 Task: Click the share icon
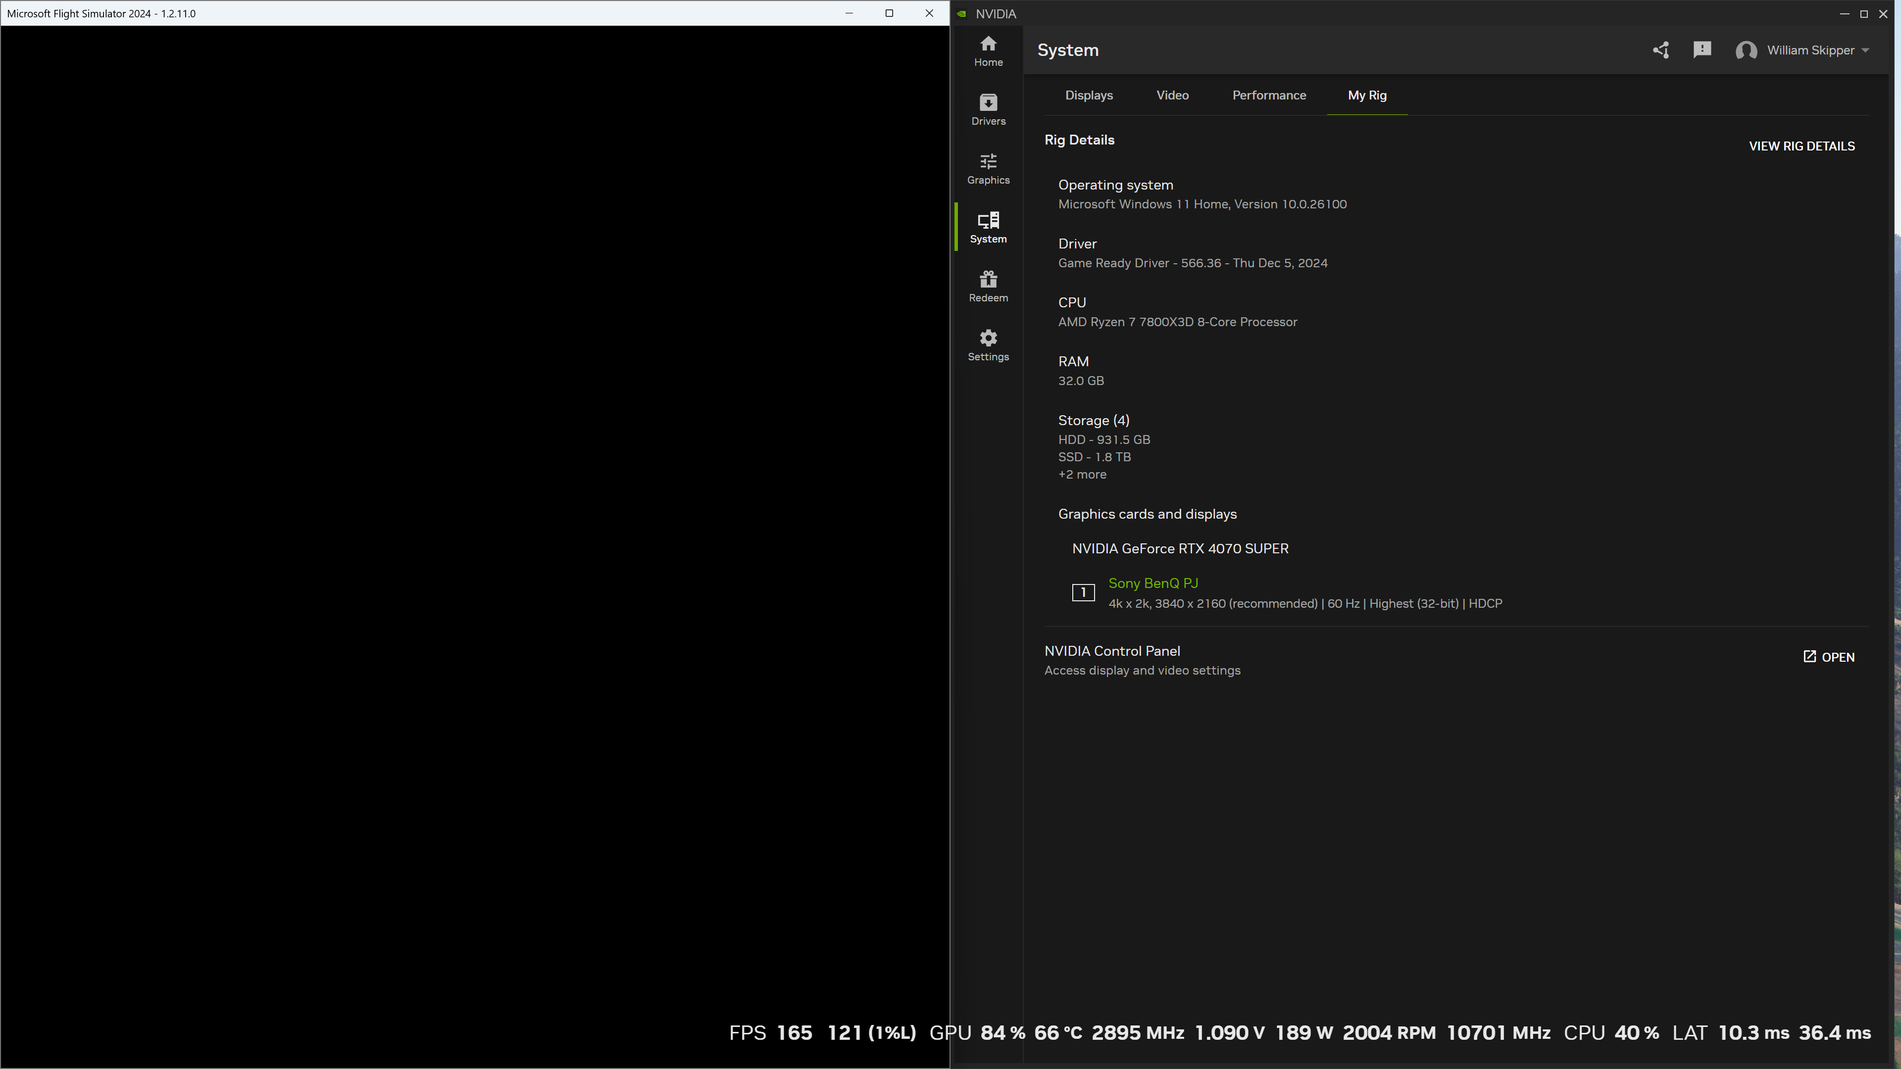(x=1661, y=50)
